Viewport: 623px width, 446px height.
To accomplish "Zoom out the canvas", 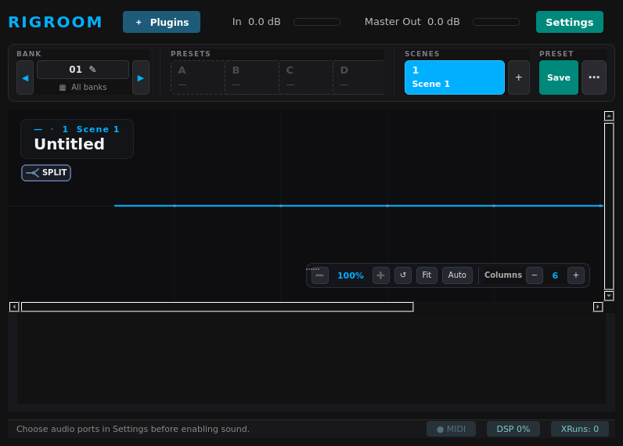I will coord(320,275).
